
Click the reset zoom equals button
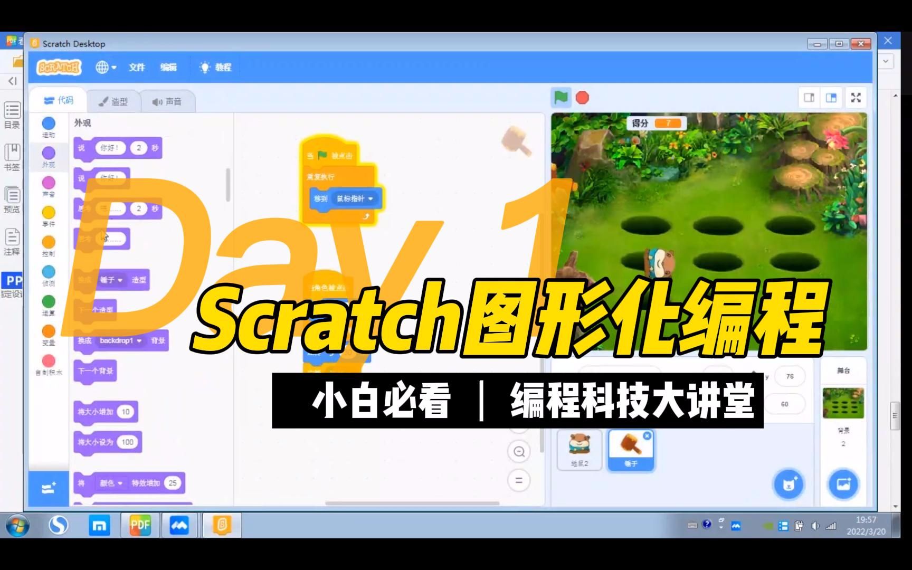[x=519, y=480]
